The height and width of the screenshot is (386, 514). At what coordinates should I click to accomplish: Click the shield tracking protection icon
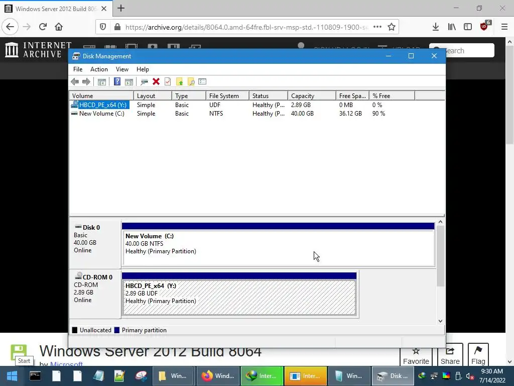[103, 27]
